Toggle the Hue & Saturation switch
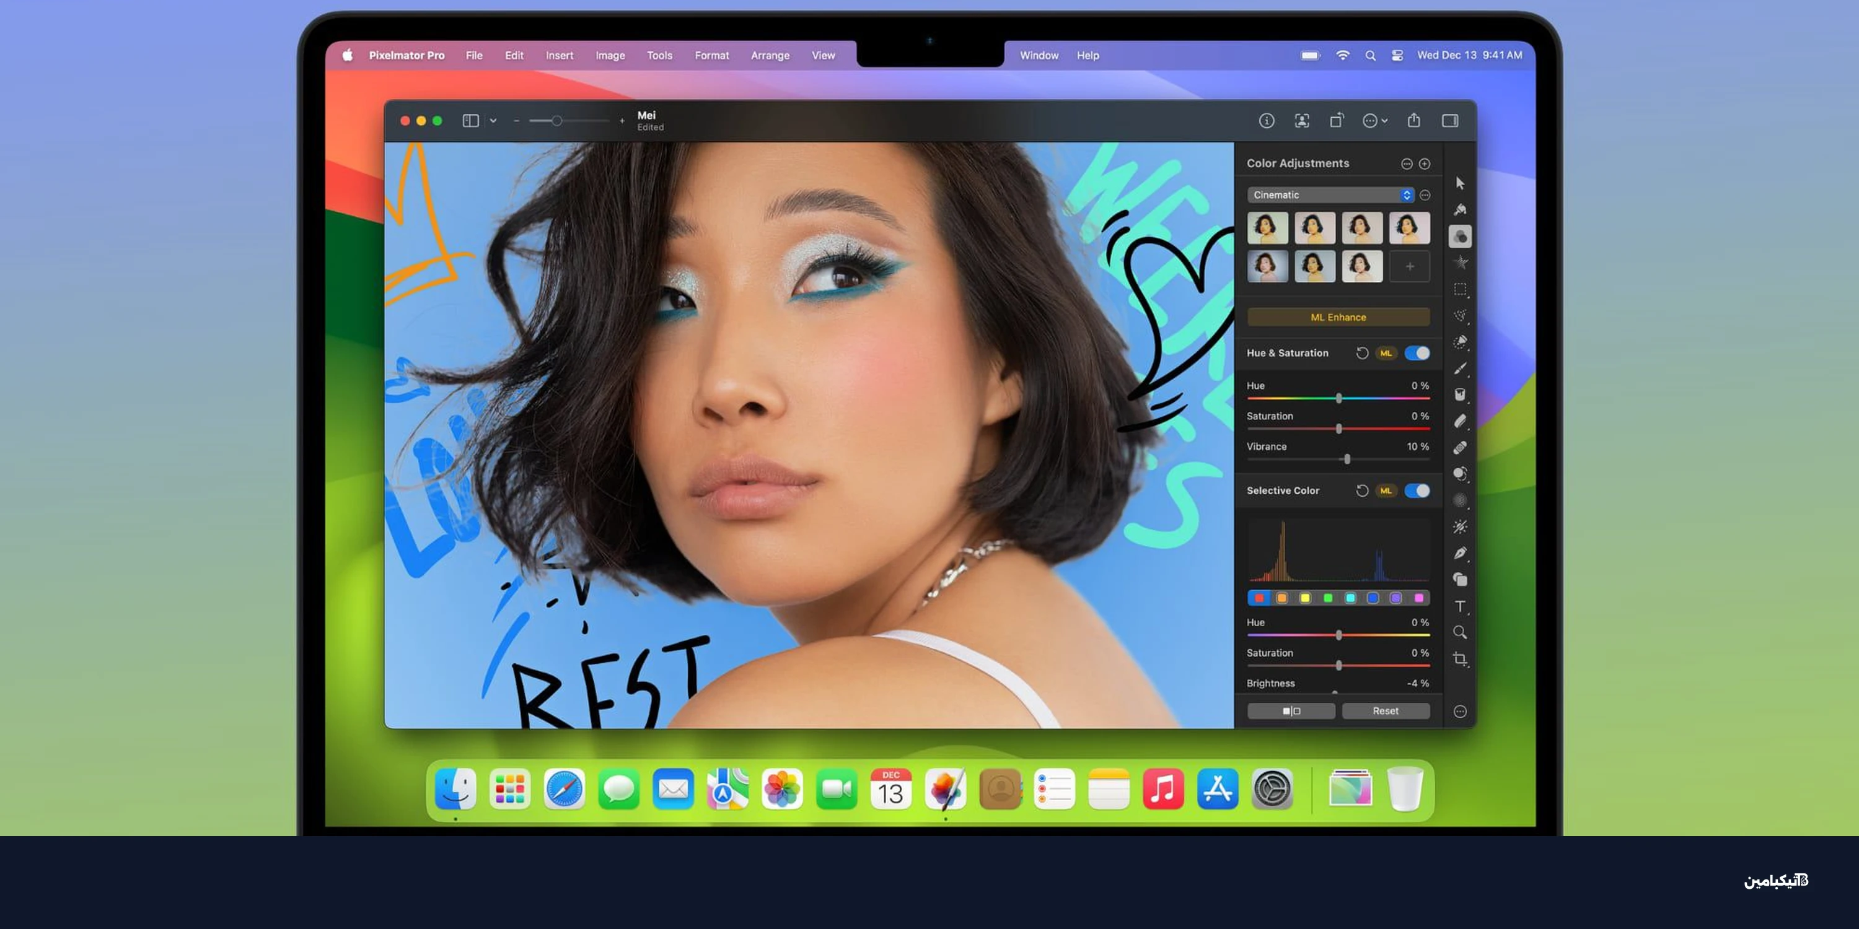1859x929 pixels. click(1417, 352)
